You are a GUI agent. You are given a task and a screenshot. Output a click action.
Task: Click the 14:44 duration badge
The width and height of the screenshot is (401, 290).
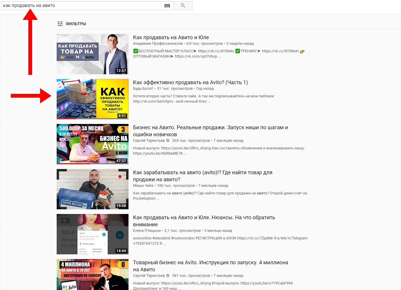pyautogui.click(x=121, y=251)
